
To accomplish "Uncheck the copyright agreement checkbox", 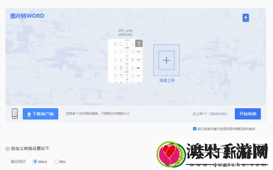I will tap(195, 129).
